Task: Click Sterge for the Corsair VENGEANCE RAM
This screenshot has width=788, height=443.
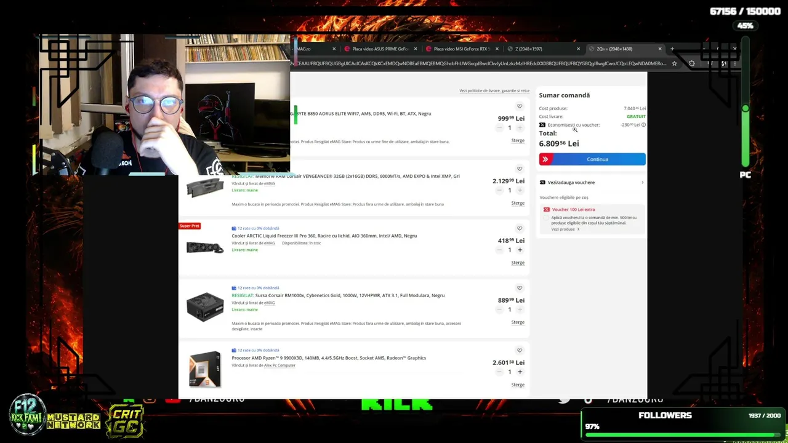Action: tap(518, 203)
